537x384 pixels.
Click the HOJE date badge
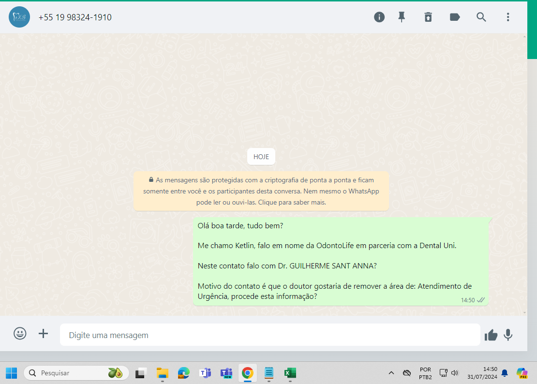tap(261, 157)
